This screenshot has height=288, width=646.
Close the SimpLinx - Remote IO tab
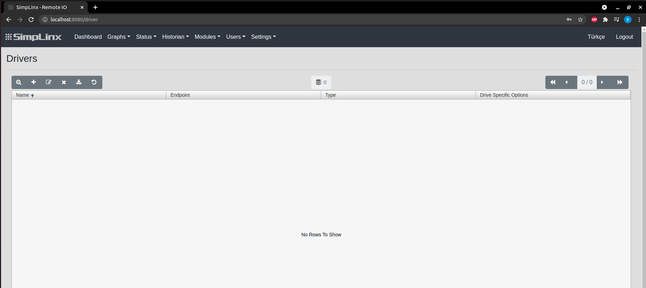pos(82,7)
